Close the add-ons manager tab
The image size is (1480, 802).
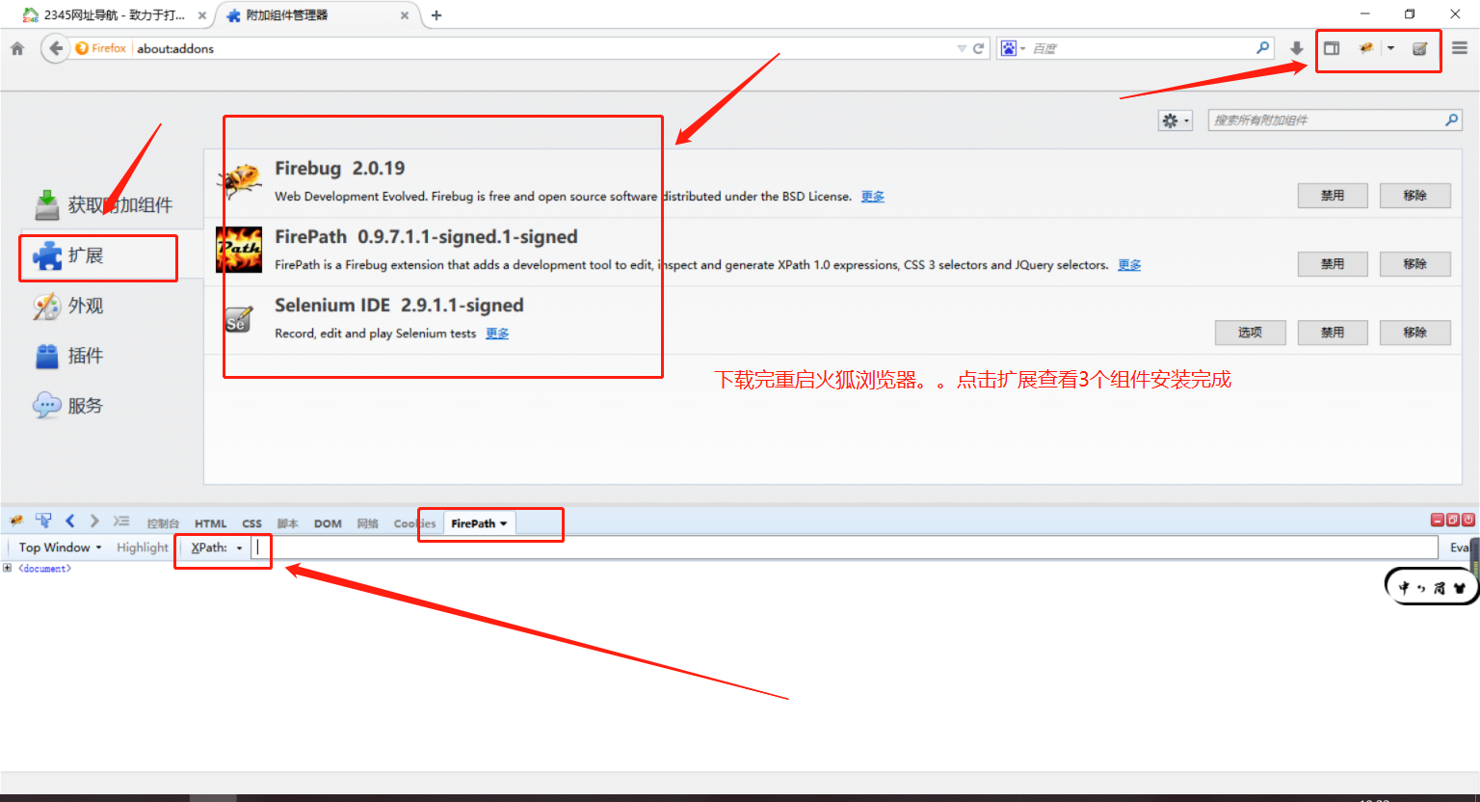point(405,15)
